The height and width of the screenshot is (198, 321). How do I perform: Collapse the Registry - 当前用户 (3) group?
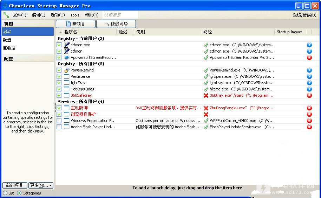tap(81, 39)
